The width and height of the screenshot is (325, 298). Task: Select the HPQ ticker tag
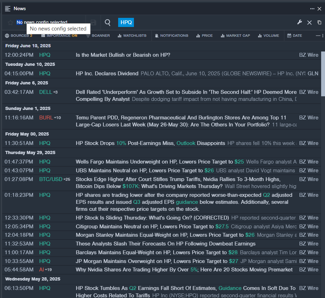click(x=126, y=22)
